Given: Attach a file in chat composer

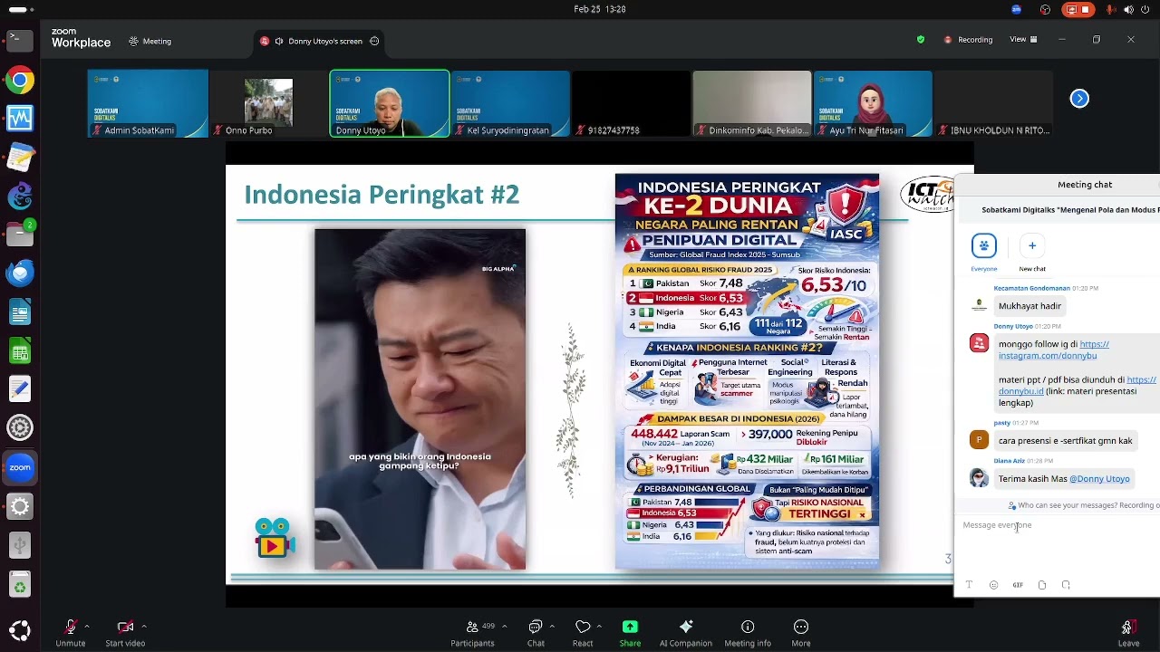Looking at the screenshot, I should point(1042,585).
